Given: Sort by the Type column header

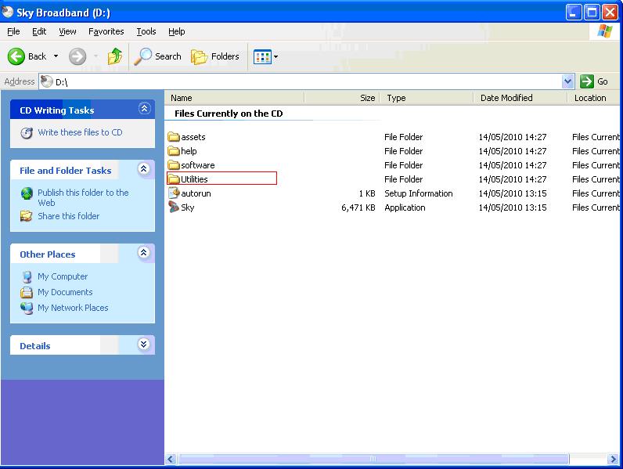Looking at the screenshot, I should [x=427, y=98].
